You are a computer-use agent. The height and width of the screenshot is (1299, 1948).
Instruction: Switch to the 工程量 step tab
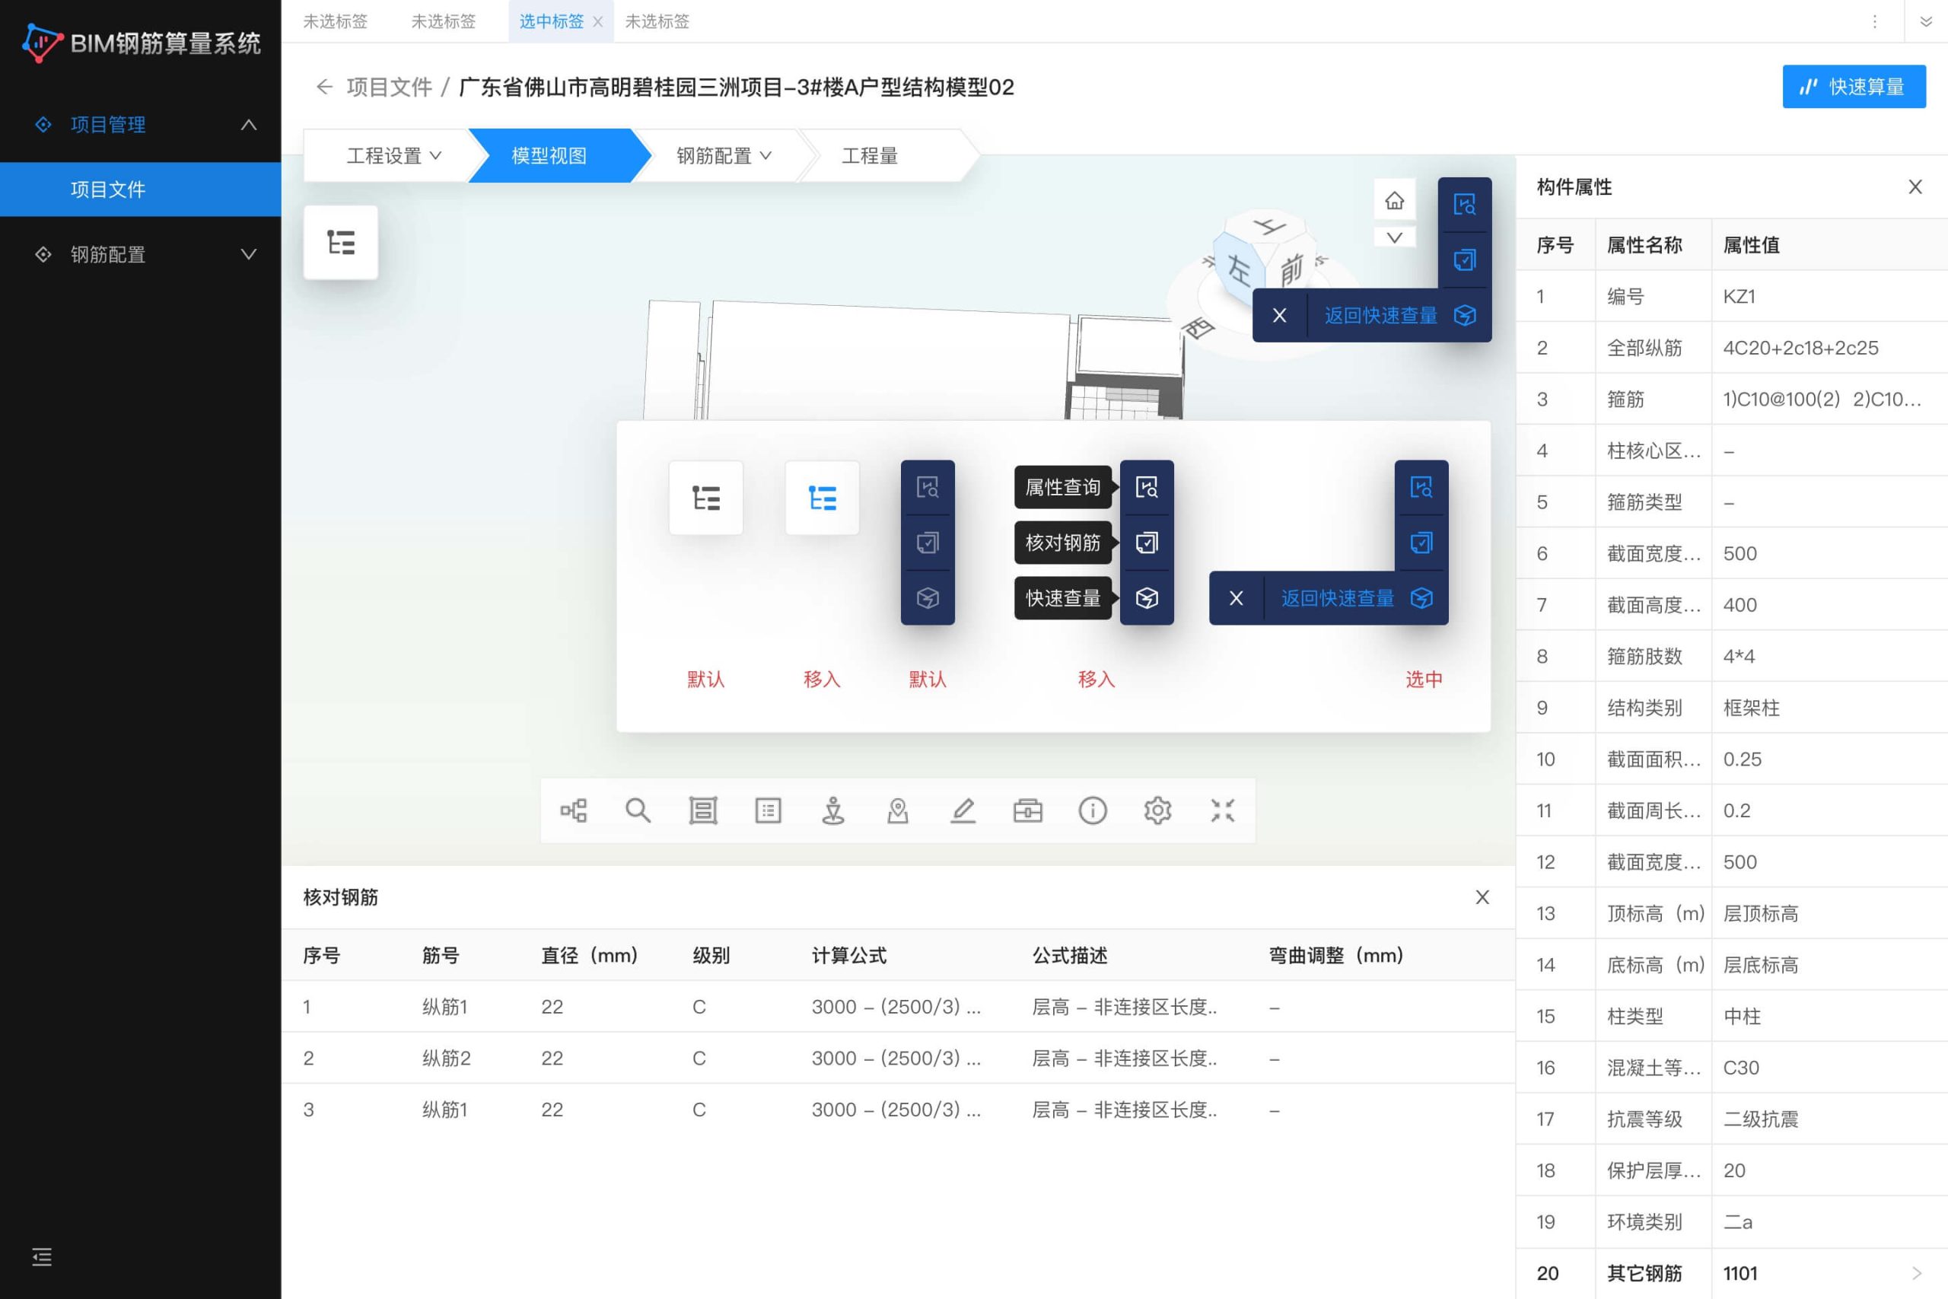click(x=870, y=156)
